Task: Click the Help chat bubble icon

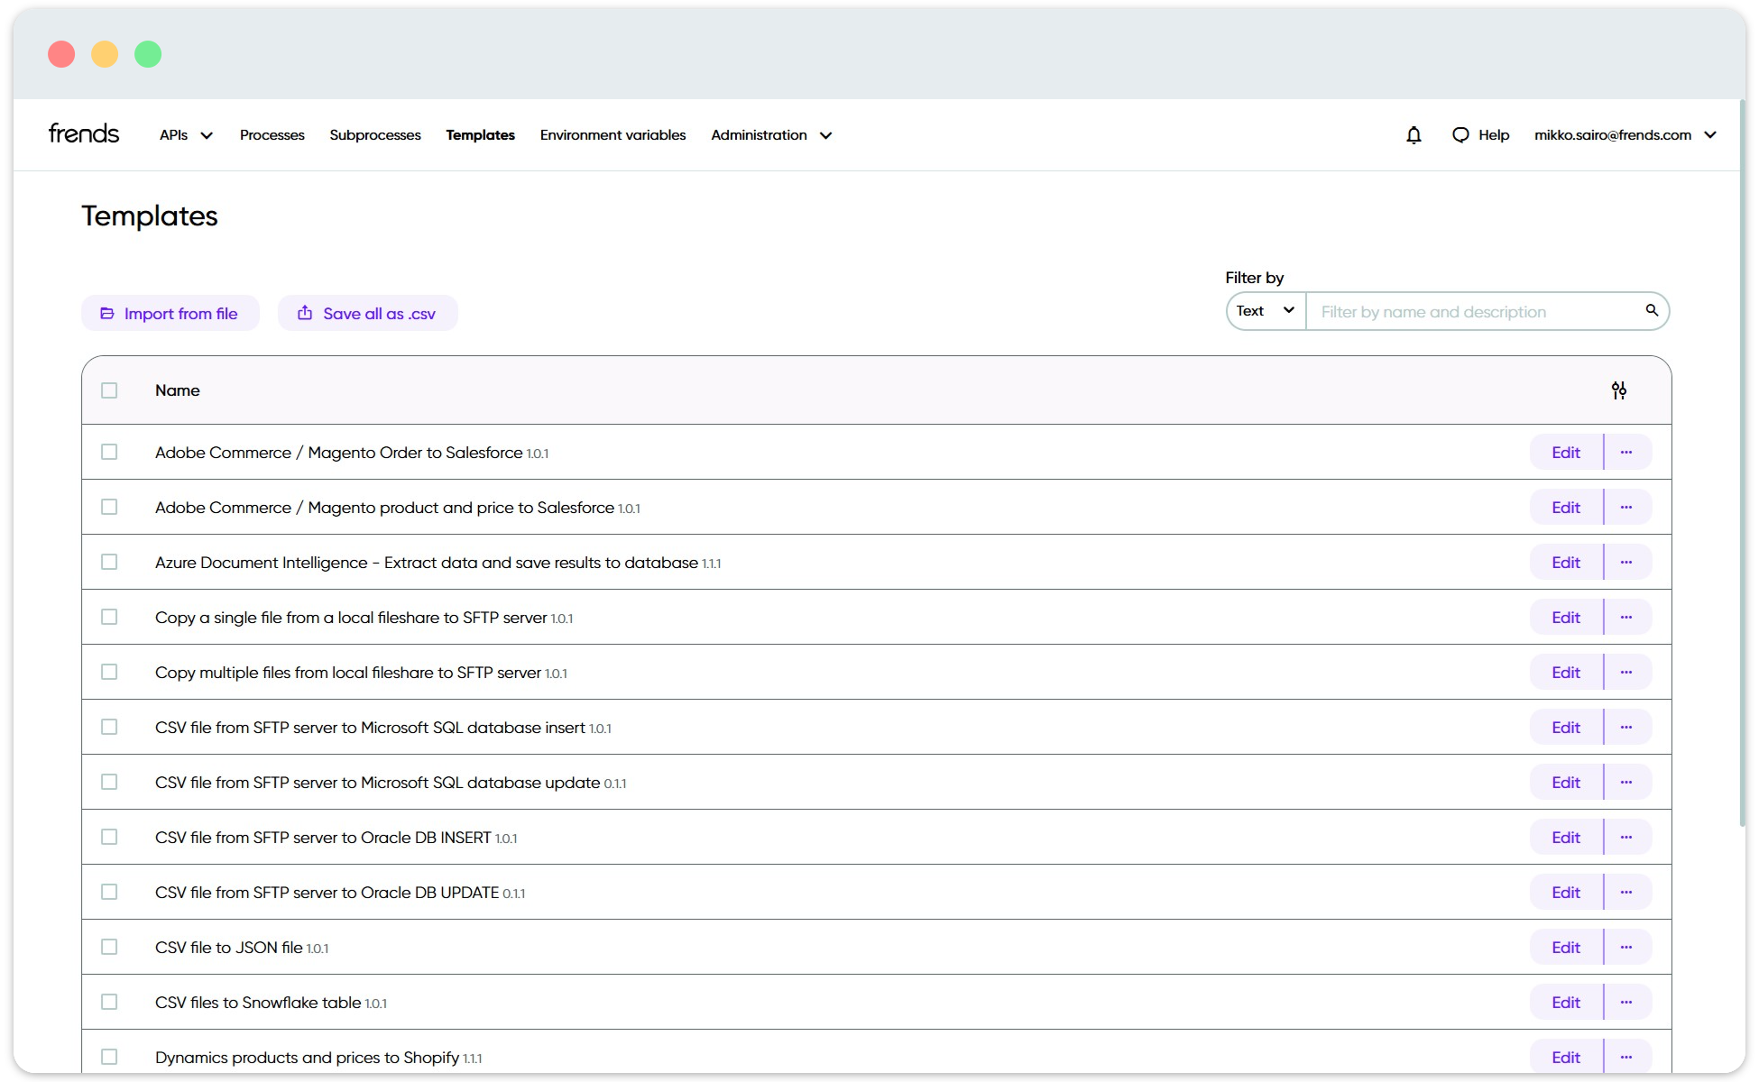Action: pos(1460,135)
